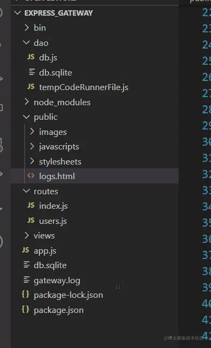Collapse the routes folder

(26, 191)
